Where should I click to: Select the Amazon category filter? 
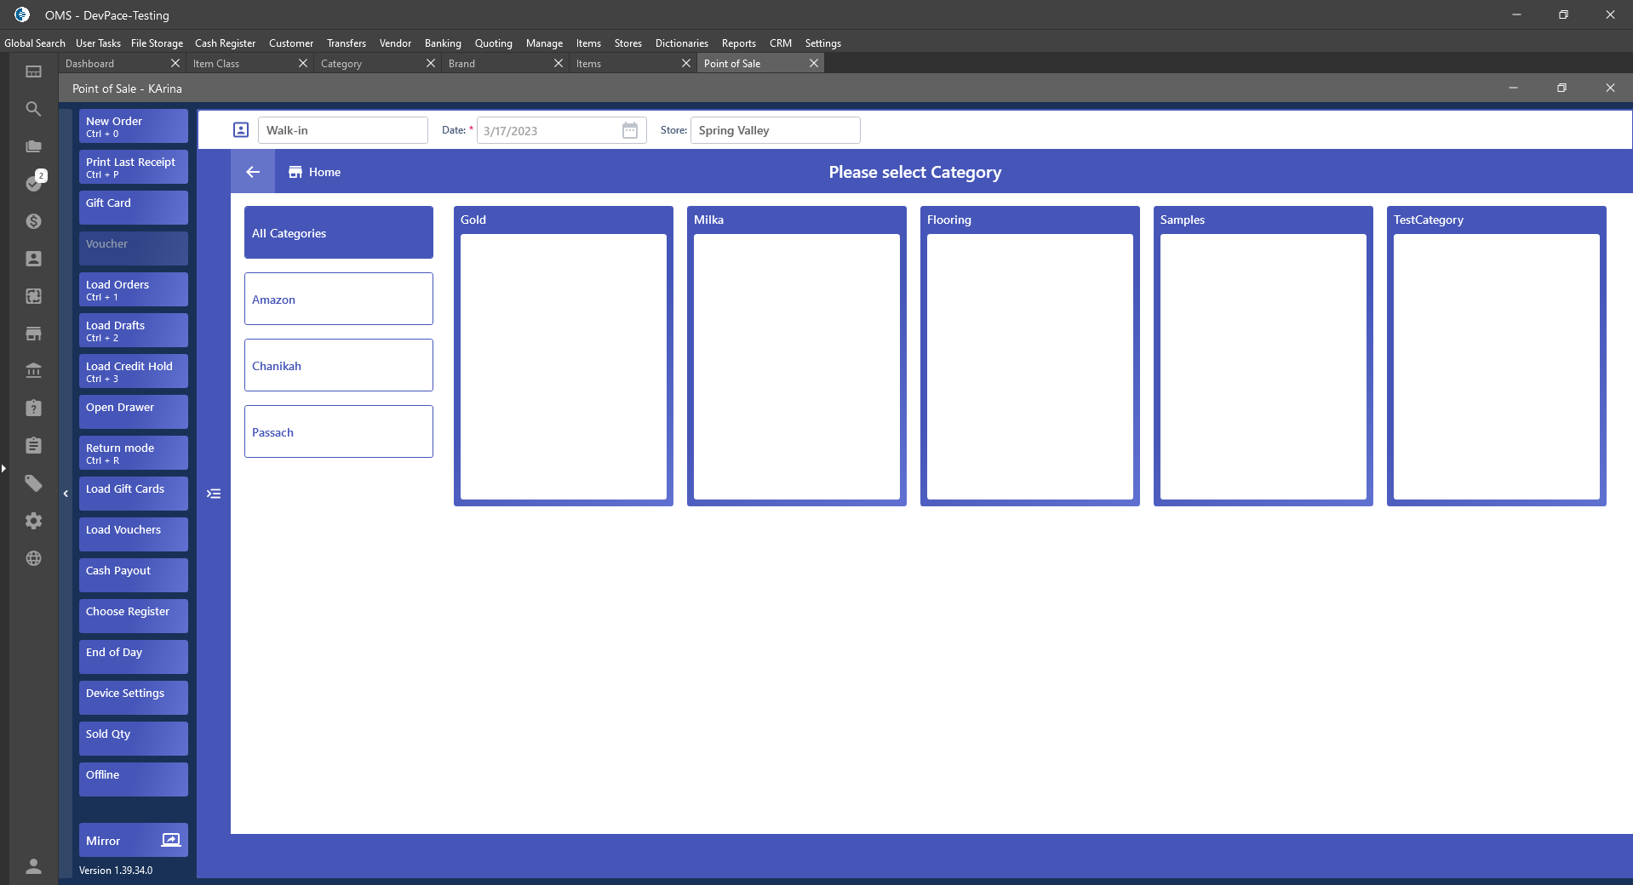[x=339, y=299]
